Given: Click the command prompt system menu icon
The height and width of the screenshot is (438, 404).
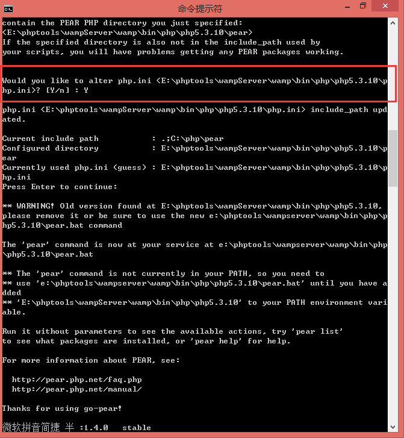Looking at the screenshot, I should tap(8, 9).
